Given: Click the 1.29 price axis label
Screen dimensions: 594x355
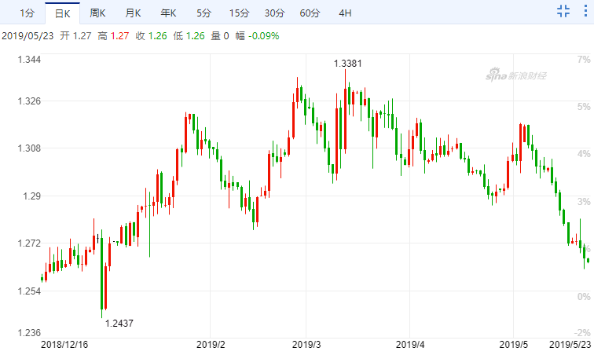Looking at the screenshot, I should point(31,196).
